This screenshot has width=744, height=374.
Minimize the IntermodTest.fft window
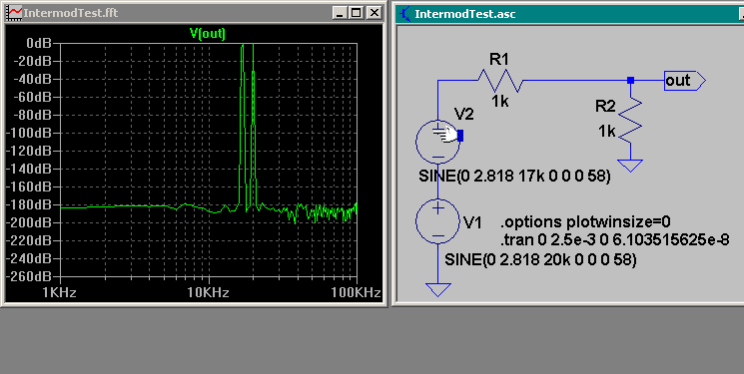pyautogui.click(x=339, y=13)
